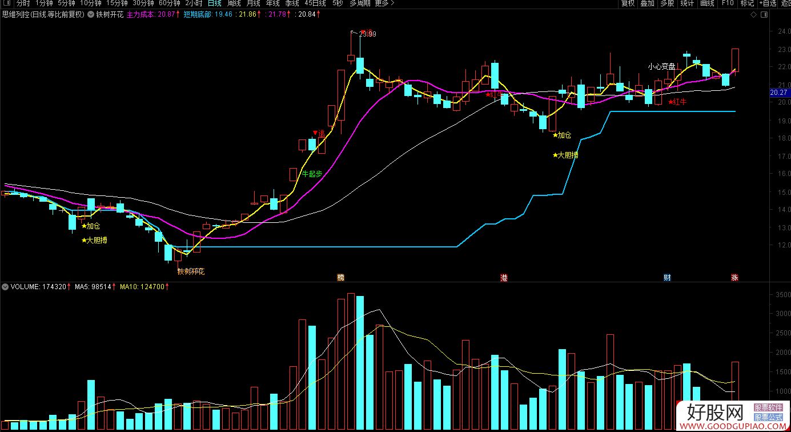Screen dimensions: 791x432
Task: Switch to 月线 monthly chart
Action: click(x=253, y=3)
